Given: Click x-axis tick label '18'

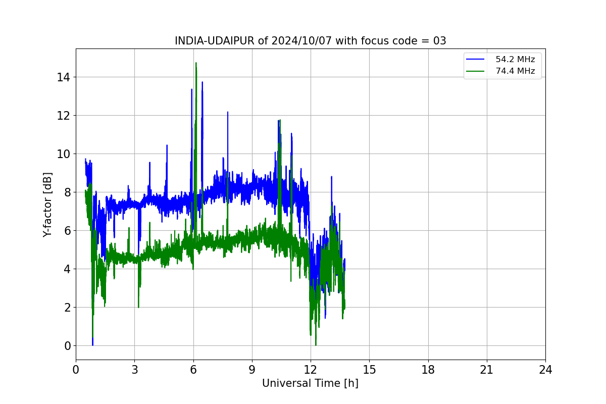Looking at the screenshot, I should coord(428,370).
